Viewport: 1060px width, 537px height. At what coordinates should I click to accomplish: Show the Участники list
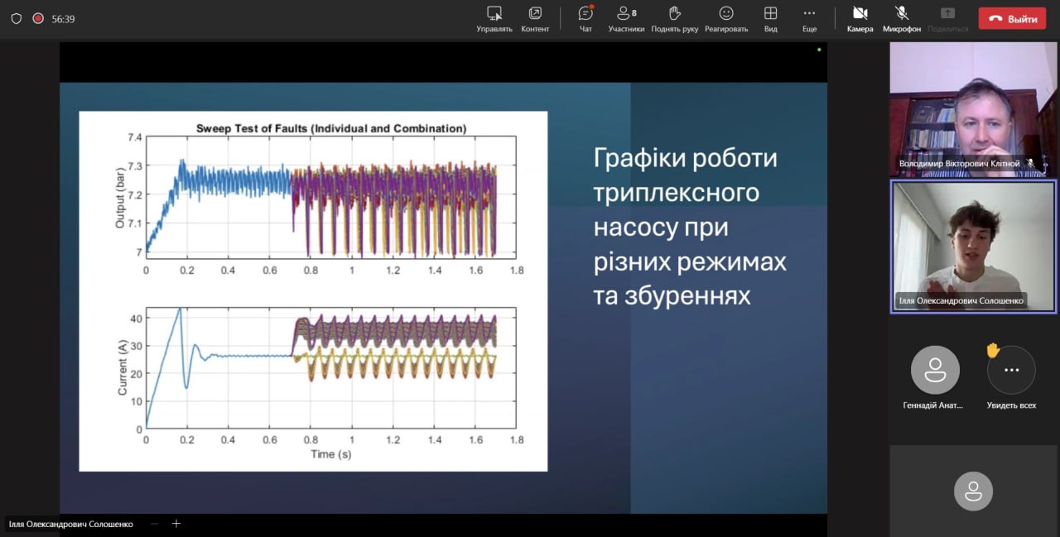coord(626,19)
